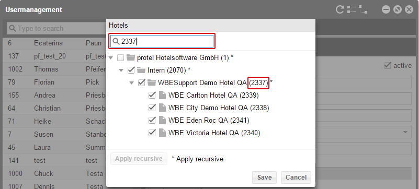Collapse the protel Hotelsoftware GmbH node
The height and width of the screenshot is (189, 419).
111,58
